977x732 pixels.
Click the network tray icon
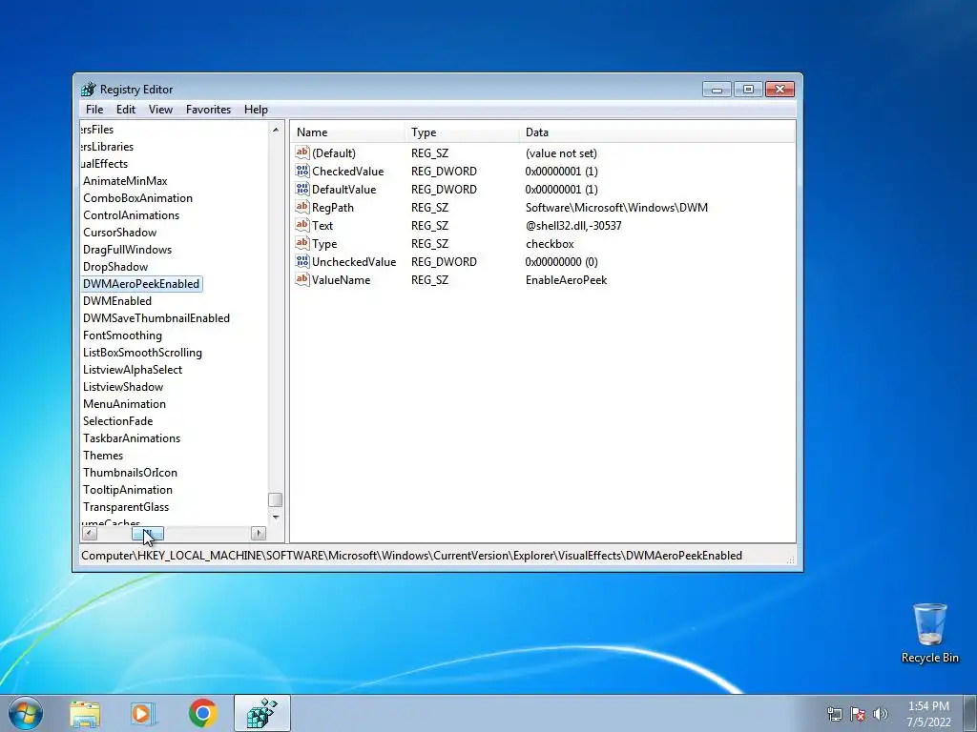pos(834,714)
